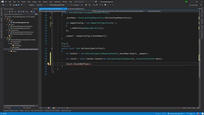The image size is (204, 115).
Task: Open the Team Explorer tab
Action: [27, 108]
